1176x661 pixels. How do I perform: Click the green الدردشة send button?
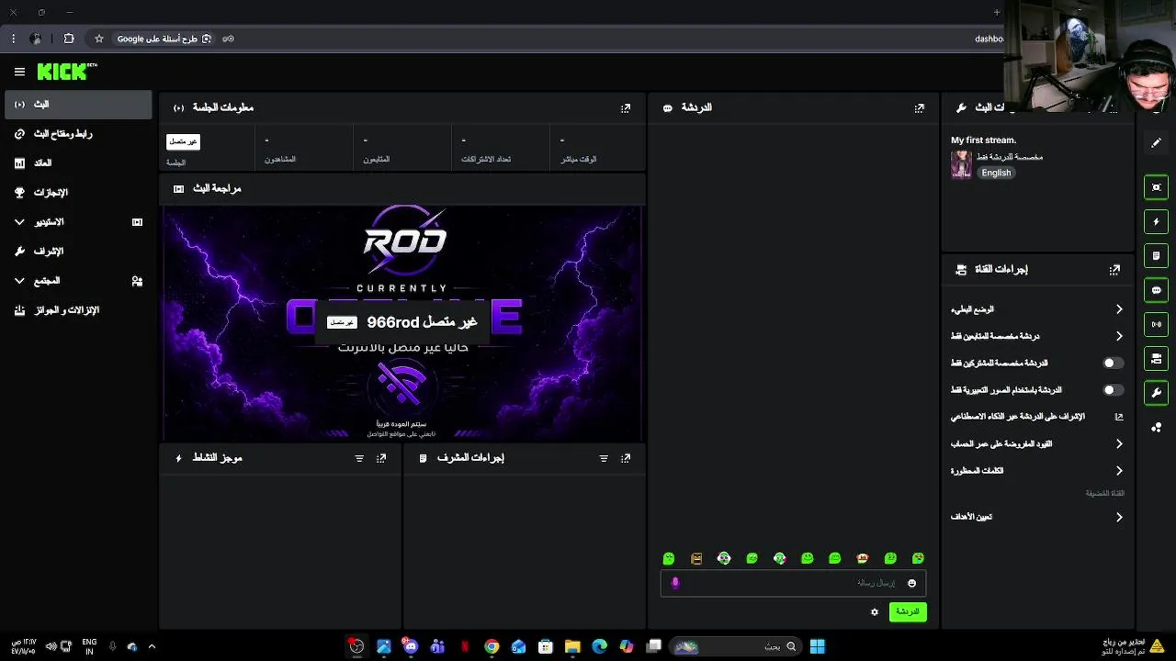coord(908,611)
